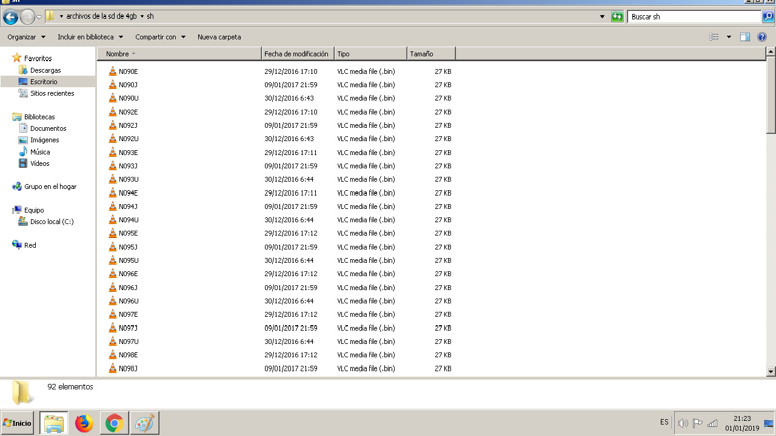Image resolution: width=776 pixels, height=436 pixels.
Task: Click the Red network icon
Action: [x=17, y=245]
